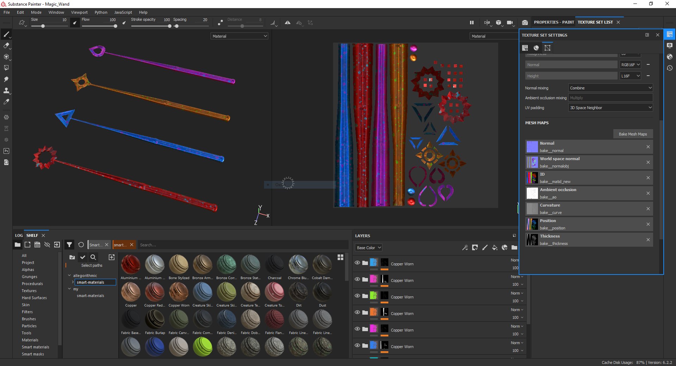This screenshot has height=366, width=676.
Task: Select the Smudge tool
Action: click(6, 79)
